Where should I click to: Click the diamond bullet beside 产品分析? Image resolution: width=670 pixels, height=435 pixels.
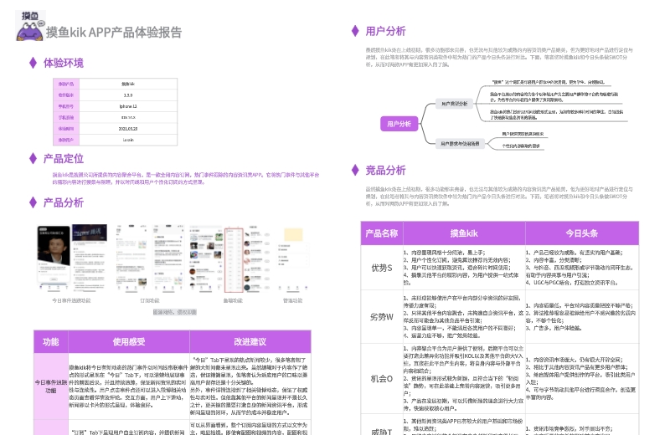pyautogui.click(x=33, y=202)
